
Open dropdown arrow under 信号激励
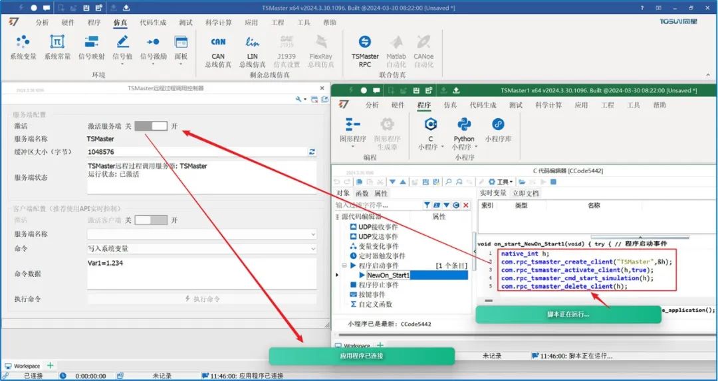point(153,64)
